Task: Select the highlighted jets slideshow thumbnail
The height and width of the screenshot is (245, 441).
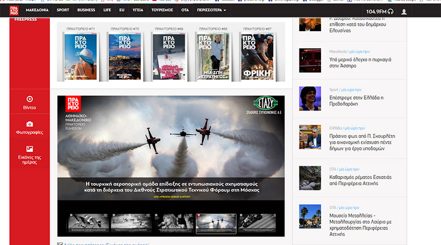Action: click(216, 224)
